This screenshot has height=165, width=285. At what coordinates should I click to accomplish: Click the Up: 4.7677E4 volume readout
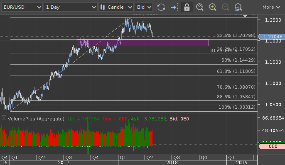[84, 119]
